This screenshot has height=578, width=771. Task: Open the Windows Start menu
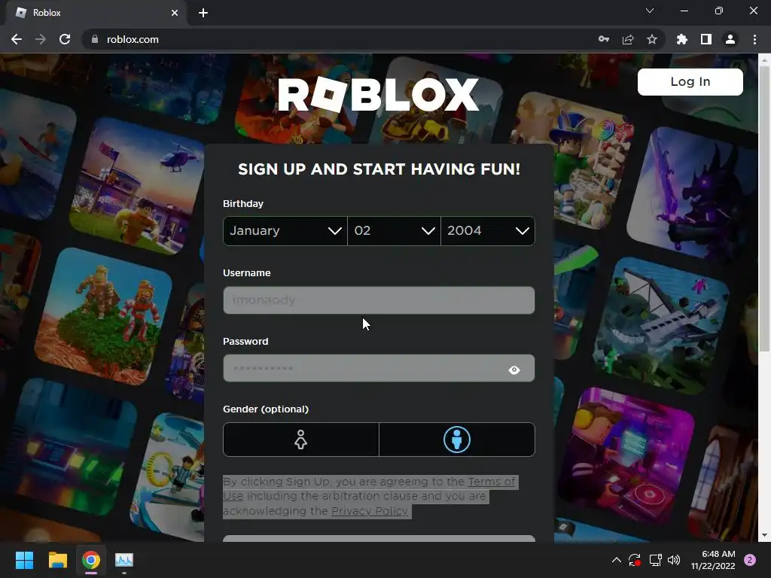coord(24,560)
